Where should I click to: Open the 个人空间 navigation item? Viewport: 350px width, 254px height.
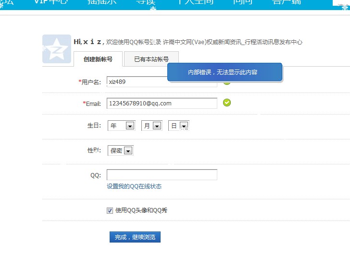[x=195, y=2]
